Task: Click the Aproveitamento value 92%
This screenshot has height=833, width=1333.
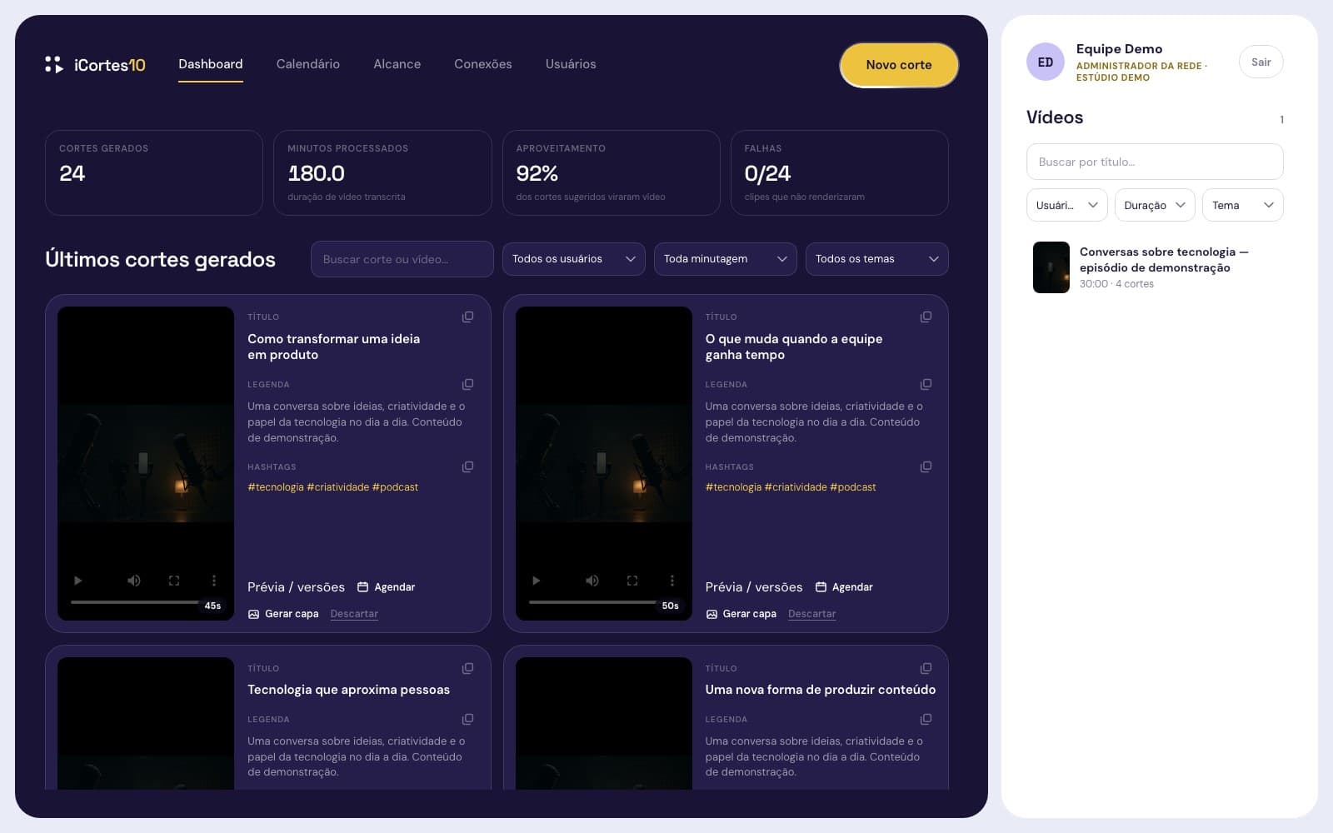Action: pos(537,173)
